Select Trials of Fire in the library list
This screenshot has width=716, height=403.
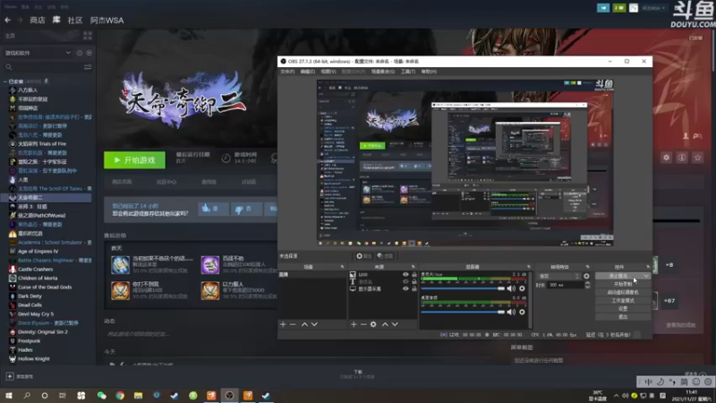42,144
